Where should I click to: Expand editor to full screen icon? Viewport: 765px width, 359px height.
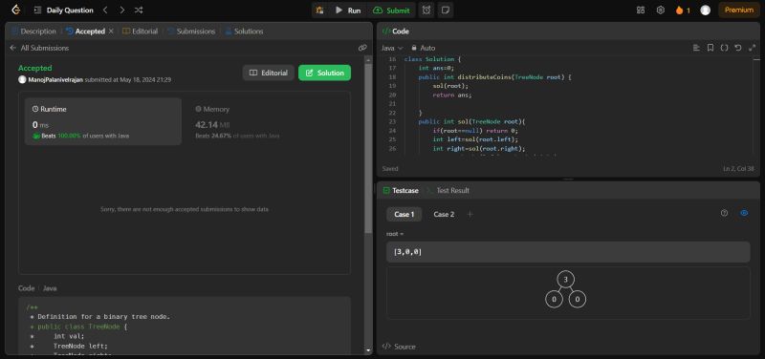[x=752, y=48]
